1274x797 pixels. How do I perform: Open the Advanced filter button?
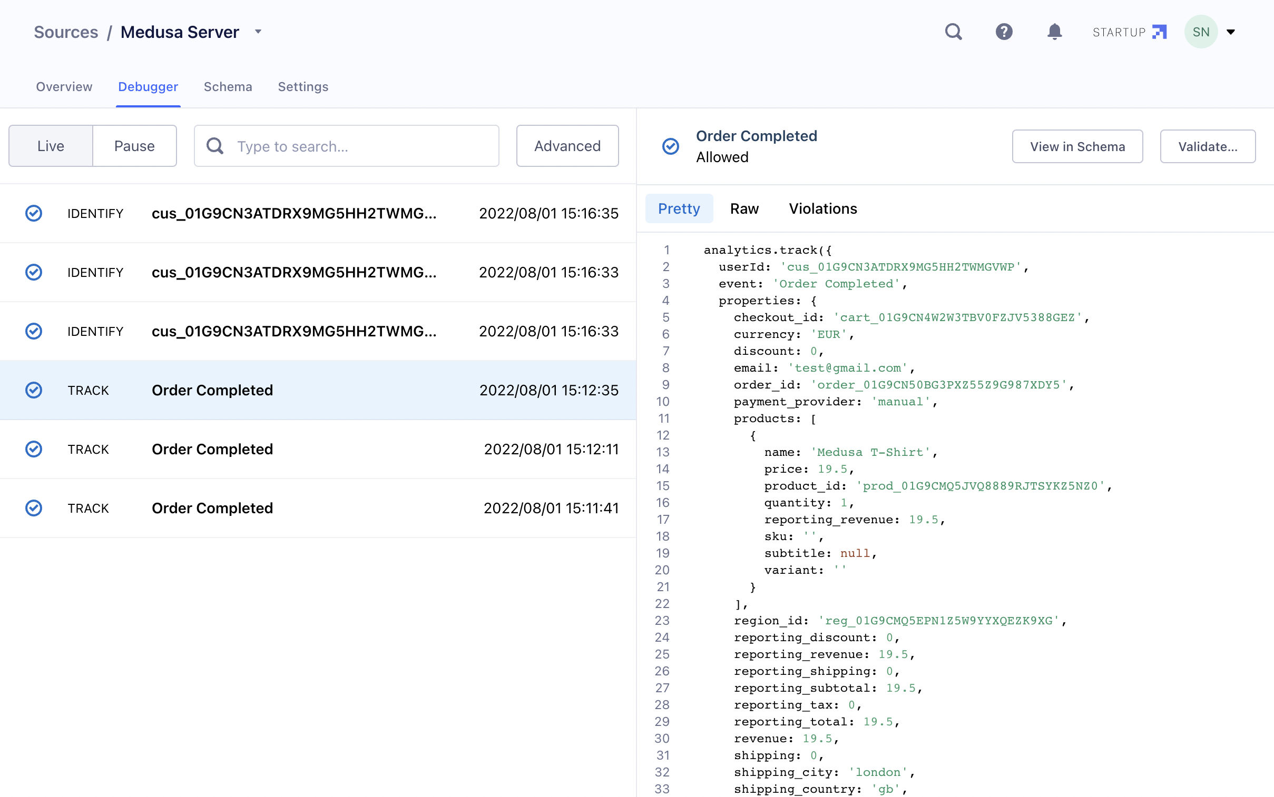[x=567, y=146]
